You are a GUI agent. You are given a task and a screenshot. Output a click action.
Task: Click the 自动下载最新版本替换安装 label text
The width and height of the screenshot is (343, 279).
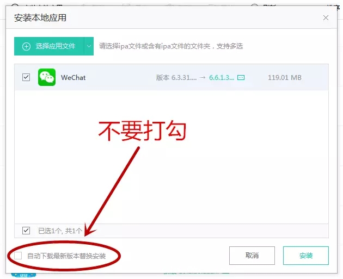click(x=66, y=256)
